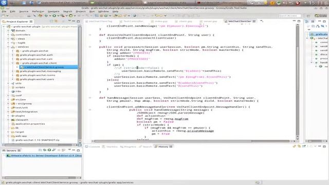Select the taglib folder

(x=22, y=43)
